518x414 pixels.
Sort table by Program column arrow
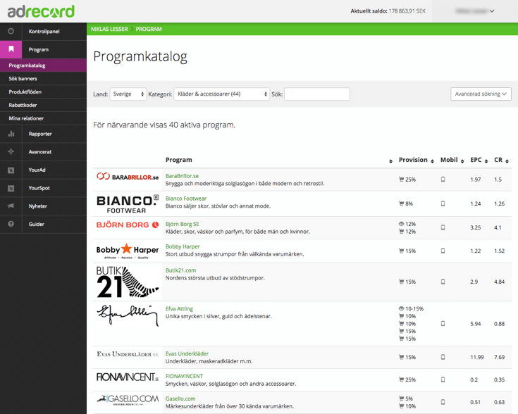[391, 161]
